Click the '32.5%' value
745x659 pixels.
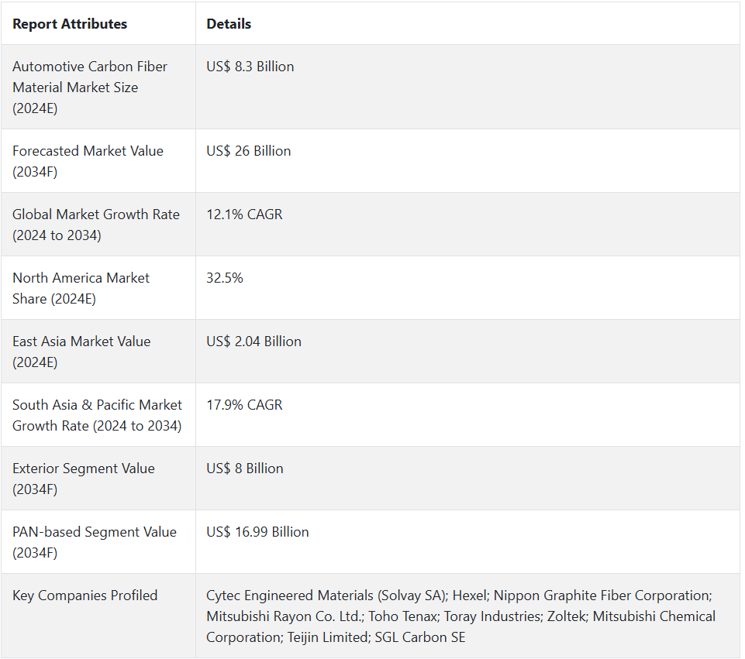[225, 278]
